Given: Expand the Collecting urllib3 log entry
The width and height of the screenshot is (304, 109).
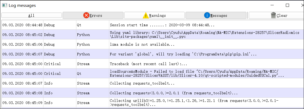Looking at the screenshot, I should click(x=153, y=103).
